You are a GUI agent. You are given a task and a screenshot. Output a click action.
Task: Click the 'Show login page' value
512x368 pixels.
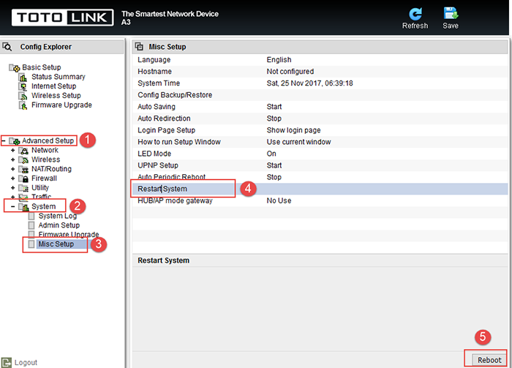(293, 130)
